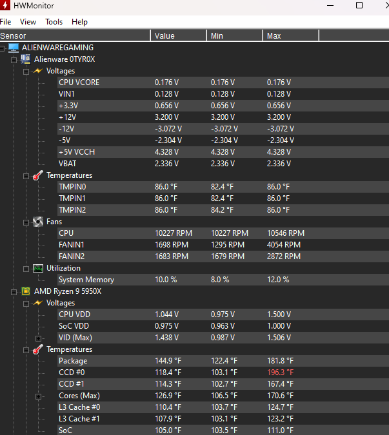
Task: Click the 10546 RPM CPU fan max value
Action: click(286, 233)
